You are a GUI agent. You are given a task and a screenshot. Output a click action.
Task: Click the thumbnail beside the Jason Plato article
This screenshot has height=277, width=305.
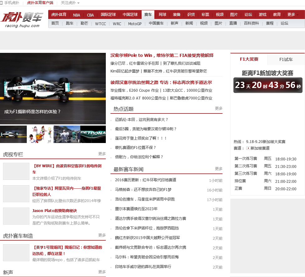tap(16, 216)
